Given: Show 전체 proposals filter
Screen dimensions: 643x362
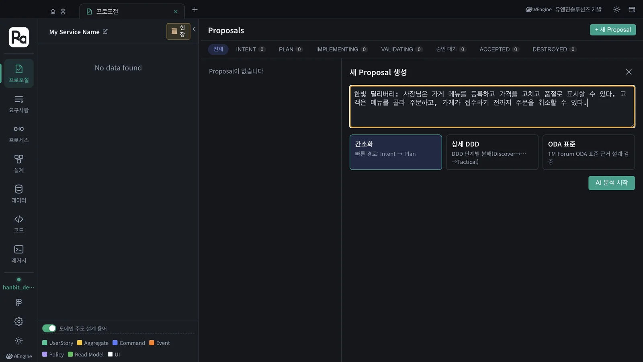Looking at the screenshot, I should (218, 49).
